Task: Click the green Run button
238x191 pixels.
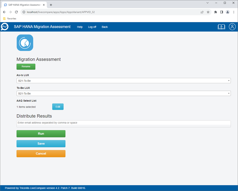Action: [41, 134]
